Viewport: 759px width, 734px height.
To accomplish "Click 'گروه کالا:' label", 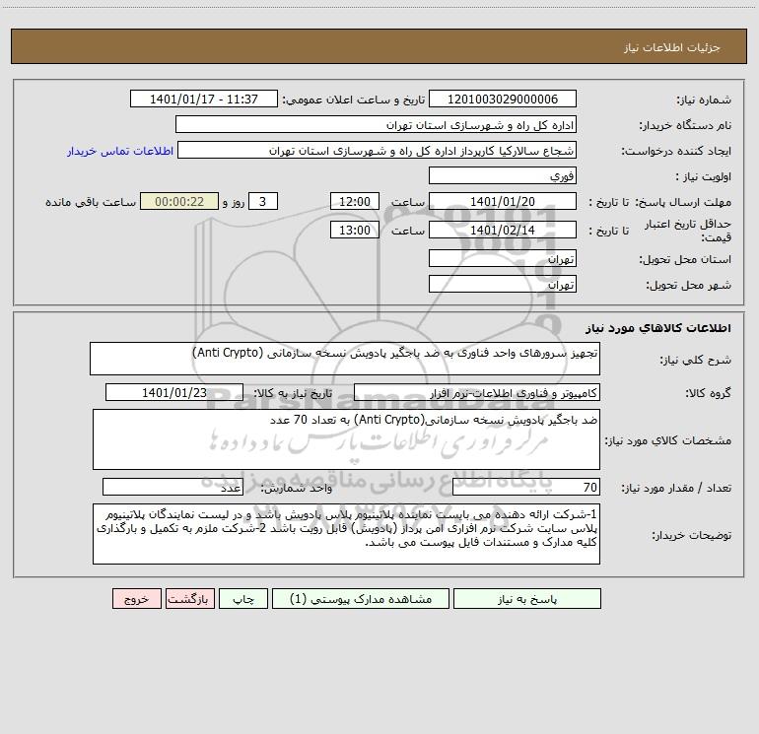I will tap(708, 393).
